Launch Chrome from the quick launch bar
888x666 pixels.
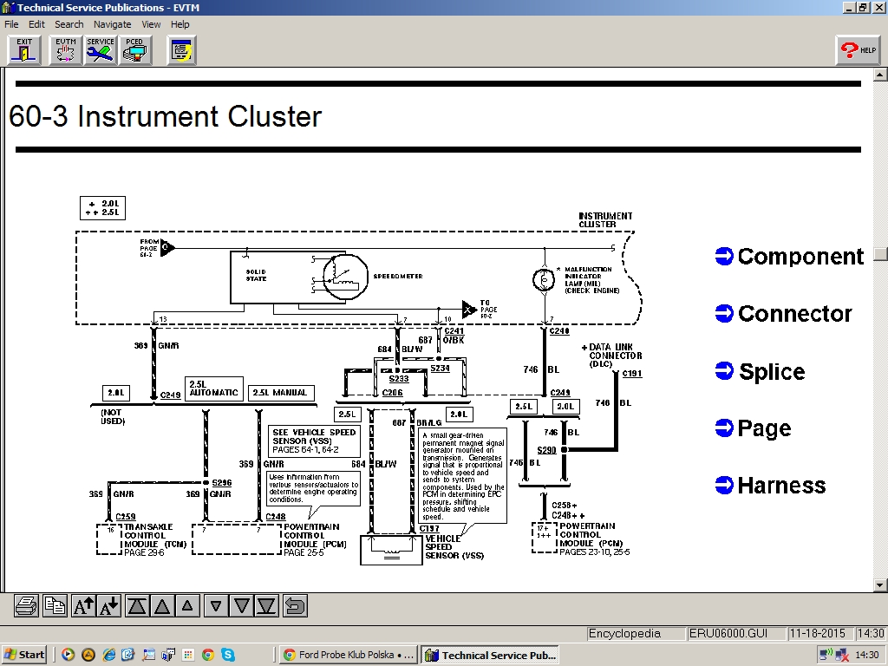coord(208,656)
